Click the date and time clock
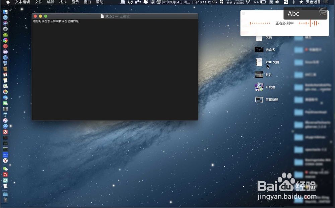The height and width of the screenshot is (208, 335). coord(190,2)
